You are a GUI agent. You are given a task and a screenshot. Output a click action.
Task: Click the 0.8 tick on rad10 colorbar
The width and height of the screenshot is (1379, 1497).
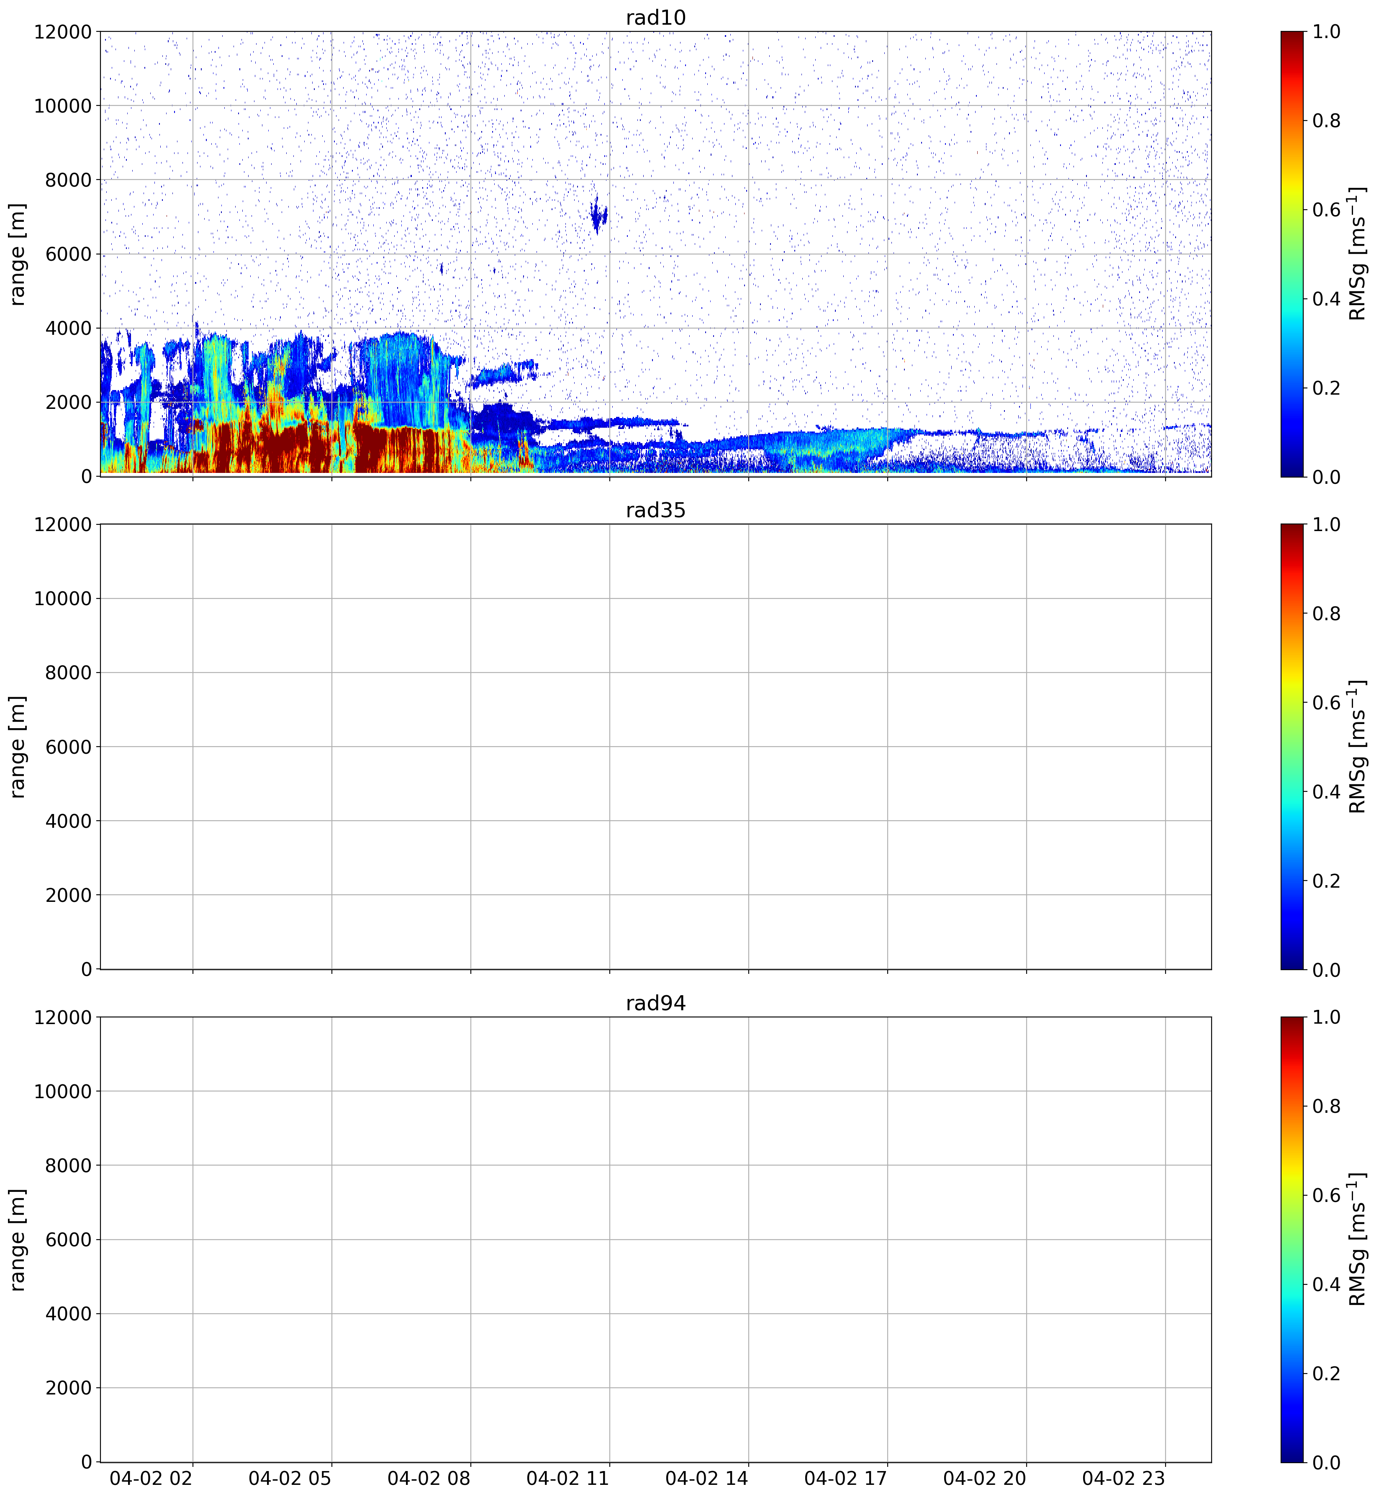(x=1326, y=121)
